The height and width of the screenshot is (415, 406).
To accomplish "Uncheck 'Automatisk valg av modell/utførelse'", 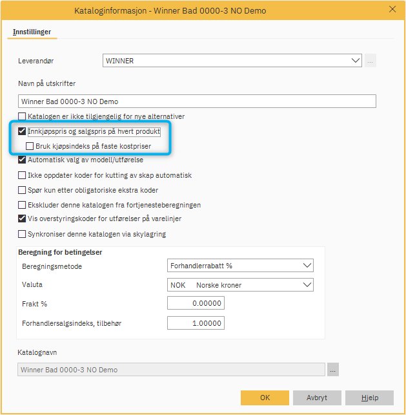I will click(23, 160).
